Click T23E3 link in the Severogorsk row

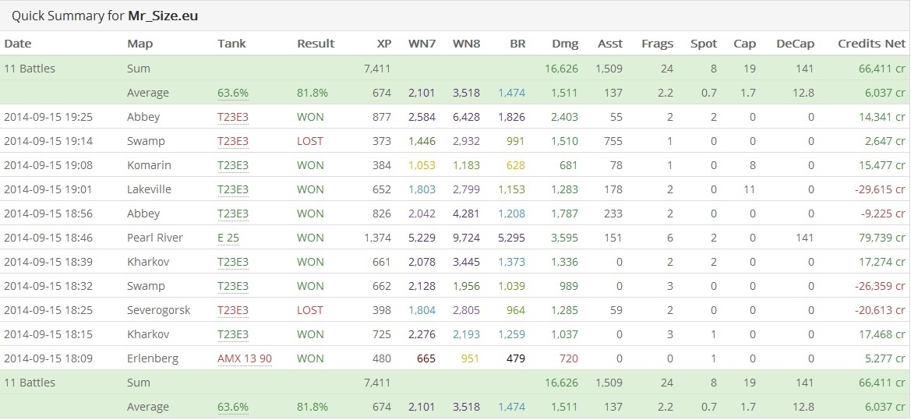(x=233, y=310)
